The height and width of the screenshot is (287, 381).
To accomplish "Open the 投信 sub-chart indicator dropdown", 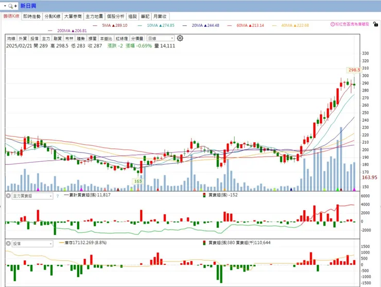I will [x=32, y=244].
